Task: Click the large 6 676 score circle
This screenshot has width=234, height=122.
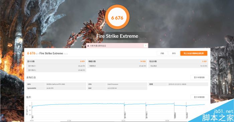Action: pyautogui.click(x=117, y=17)
